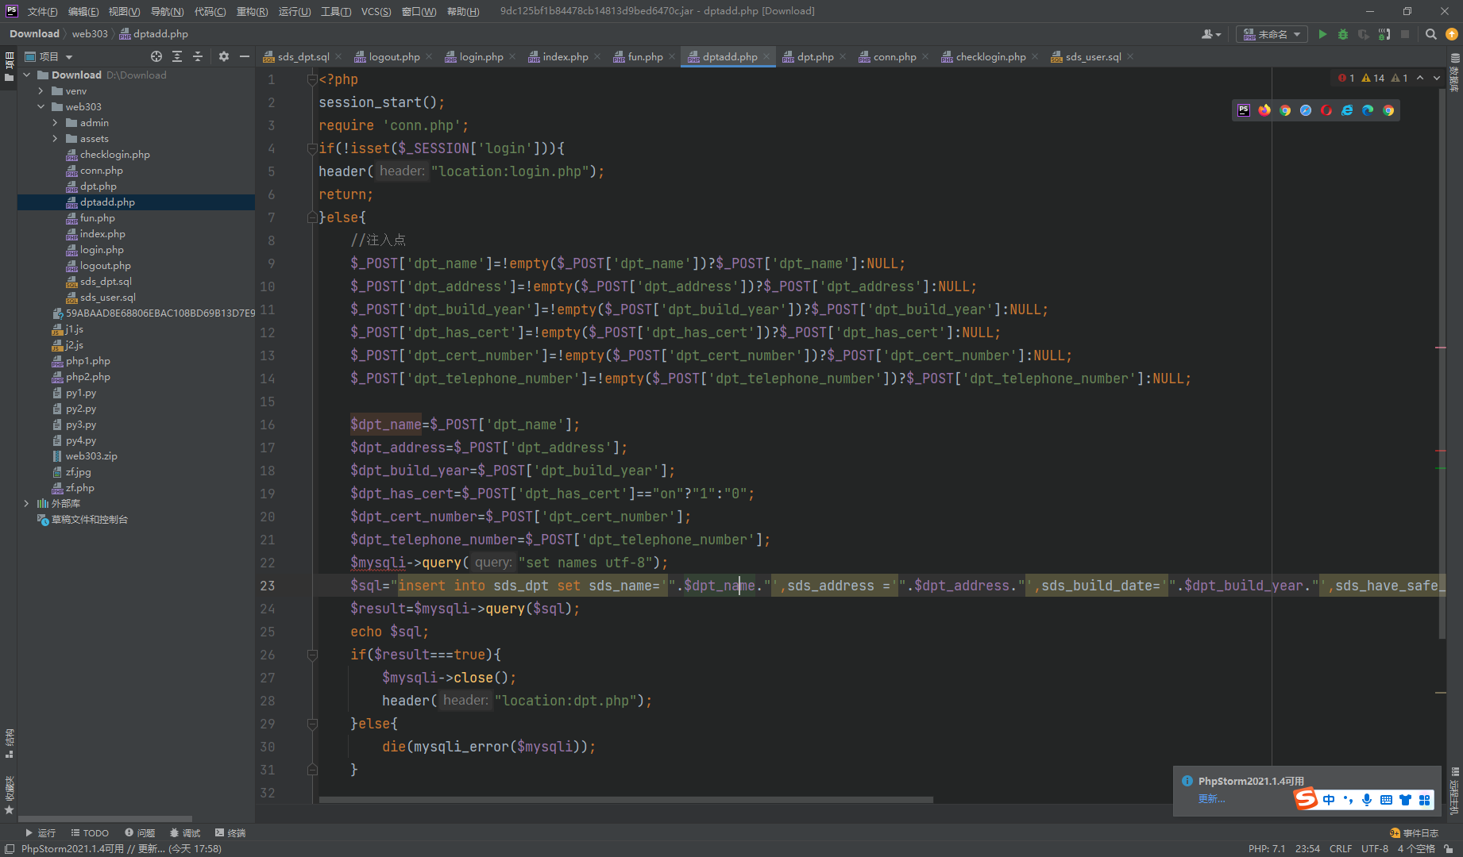Open the TODO tool window
This screenshot has height=857, width=1463.
(90, 832)
